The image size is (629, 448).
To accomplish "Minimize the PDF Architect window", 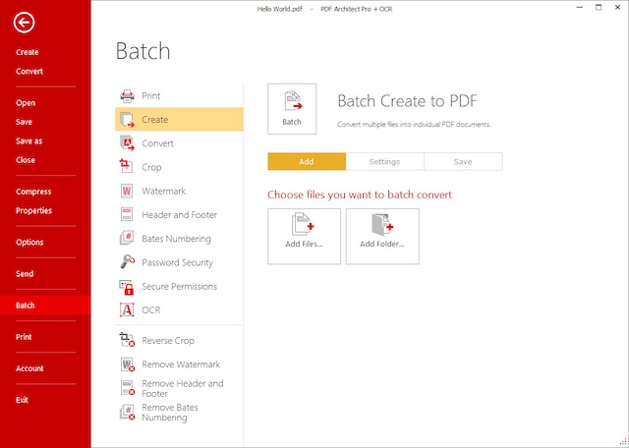I will [x=580, y=8].
